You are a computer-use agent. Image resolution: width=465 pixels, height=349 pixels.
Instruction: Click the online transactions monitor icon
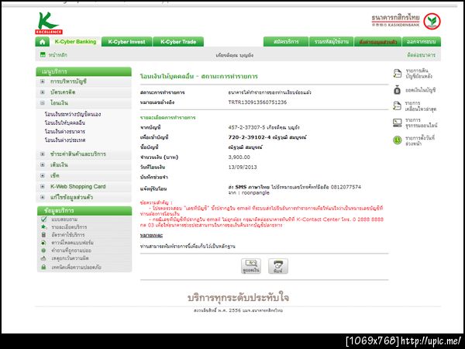(x=398, y=123)
